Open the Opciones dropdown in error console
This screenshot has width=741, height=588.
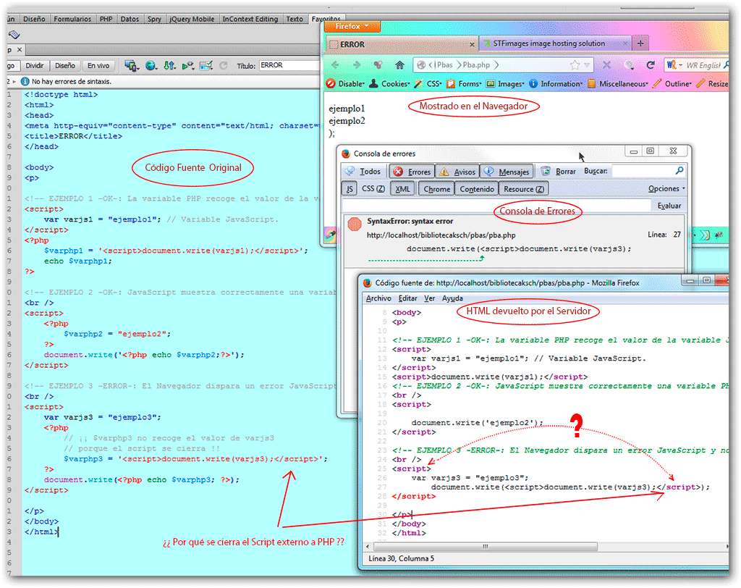click(x=666, y=188)
